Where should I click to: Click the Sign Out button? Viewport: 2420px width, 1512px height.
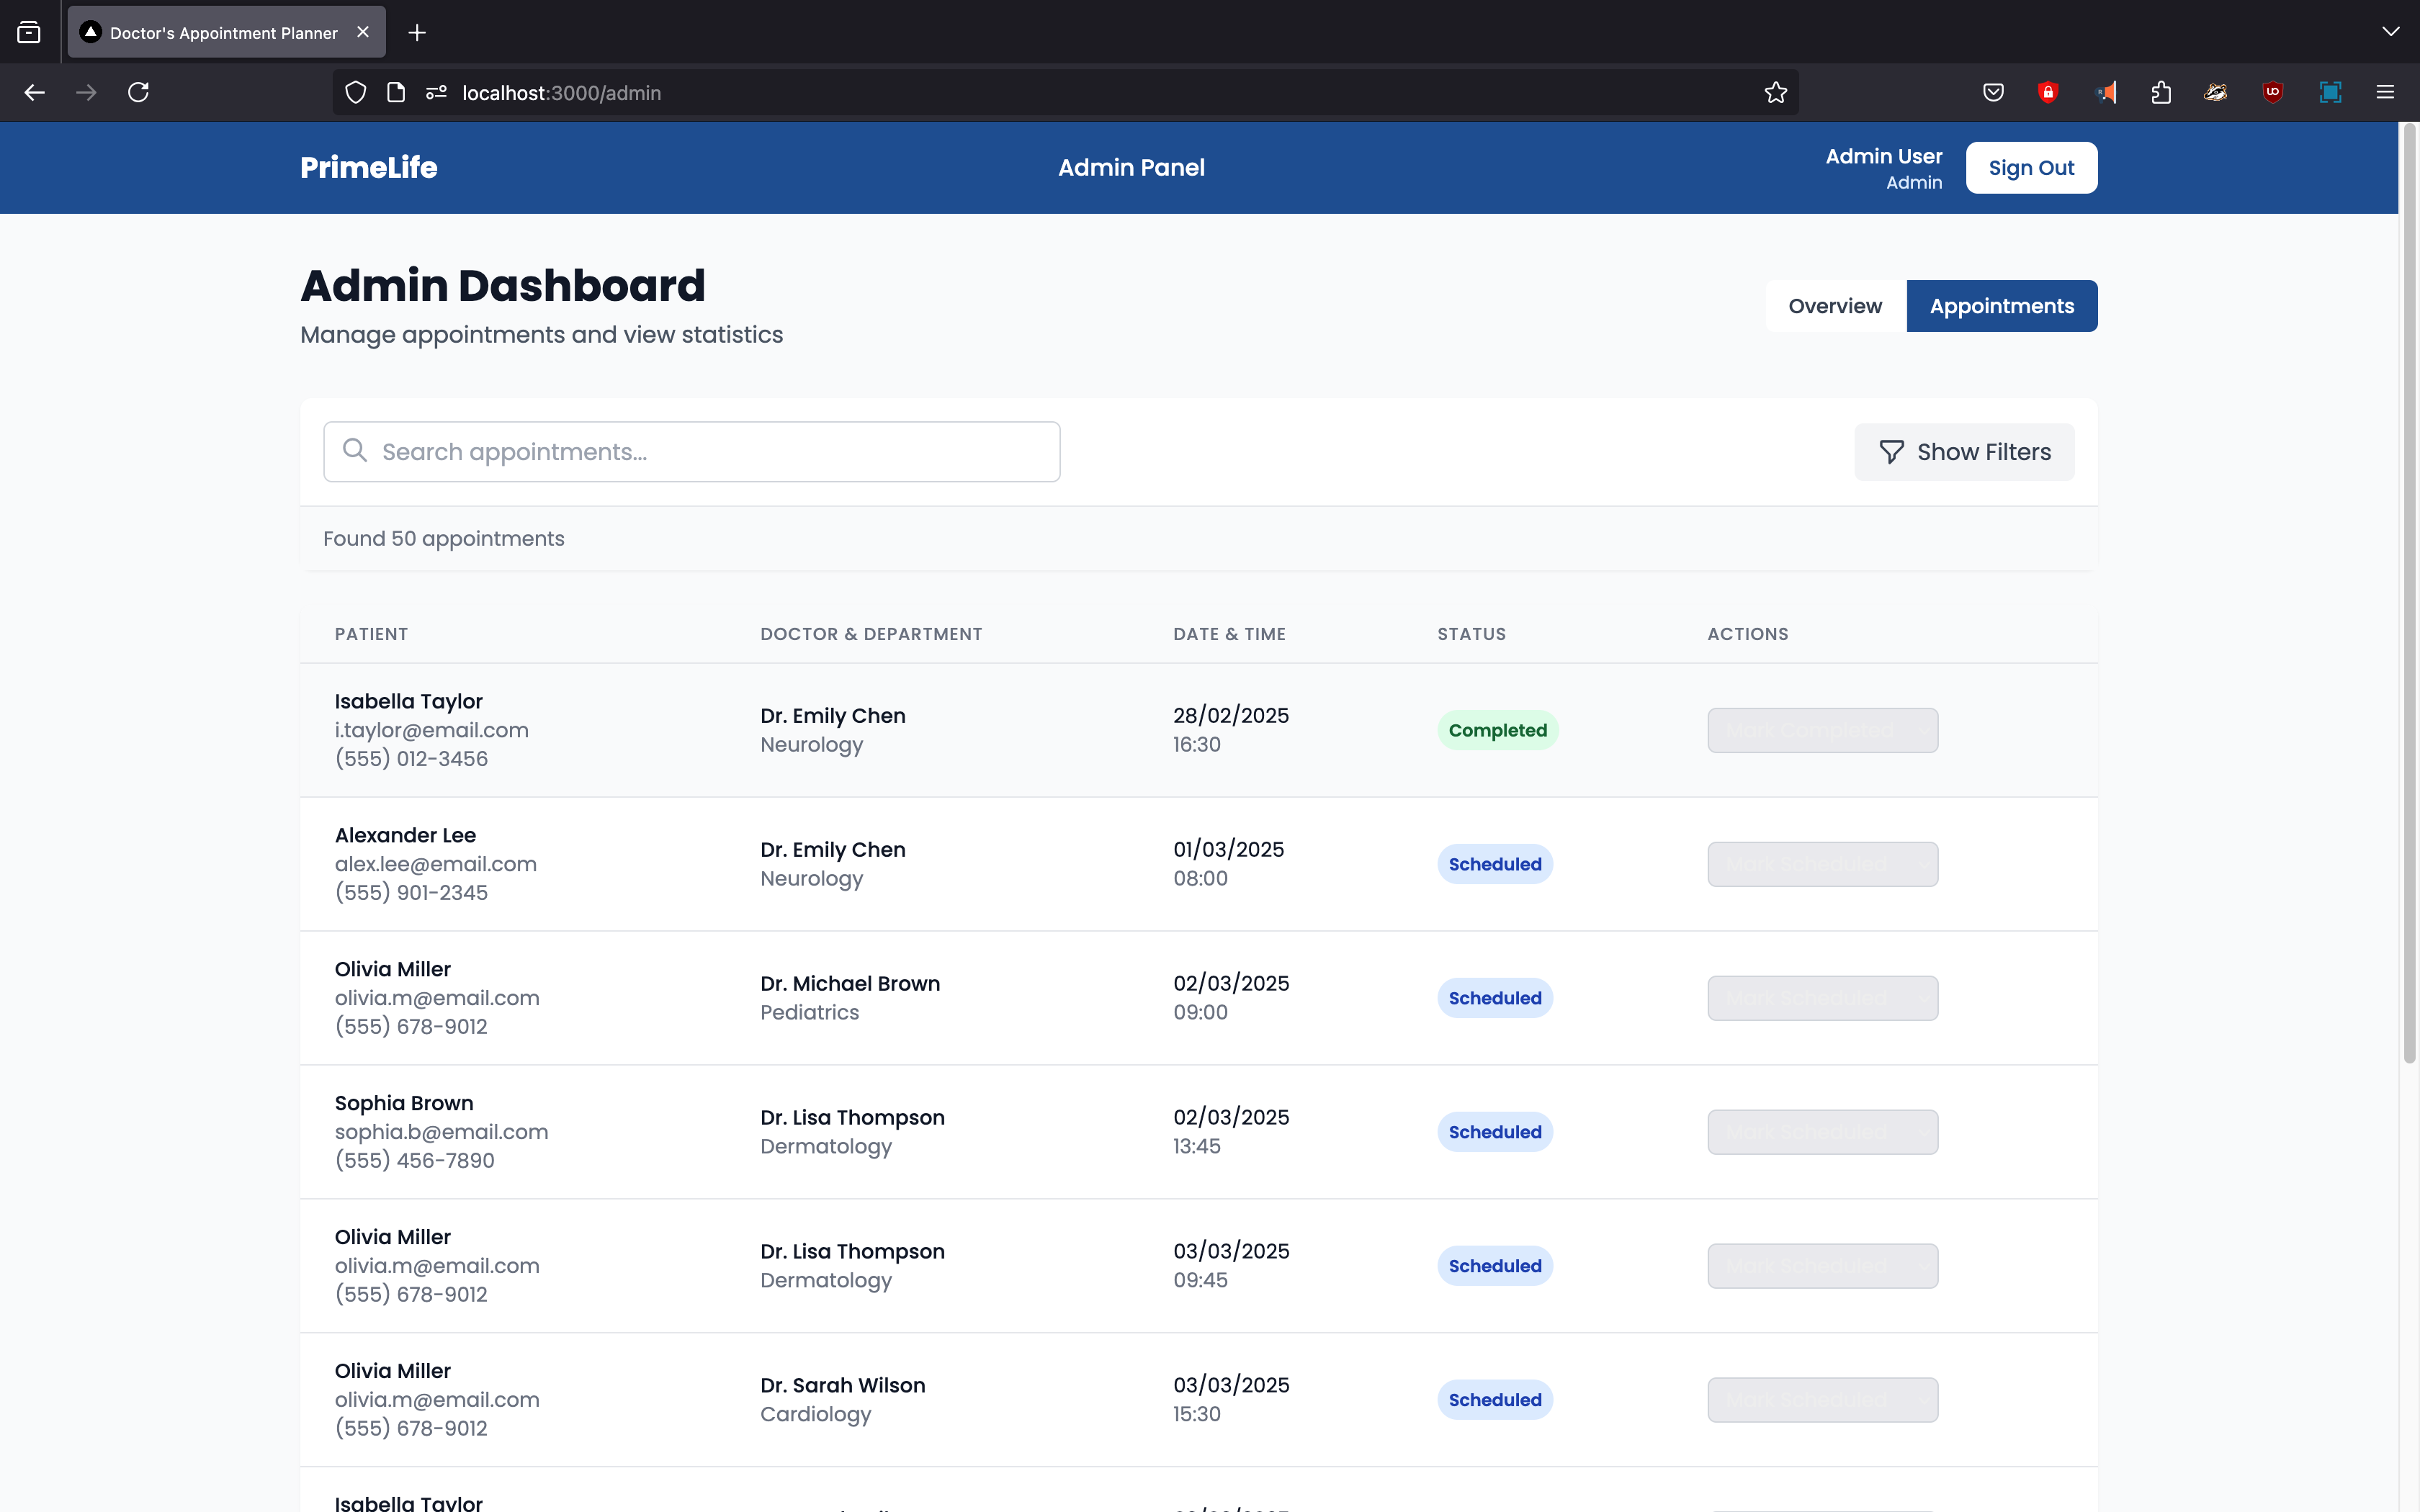point(2030,168)
